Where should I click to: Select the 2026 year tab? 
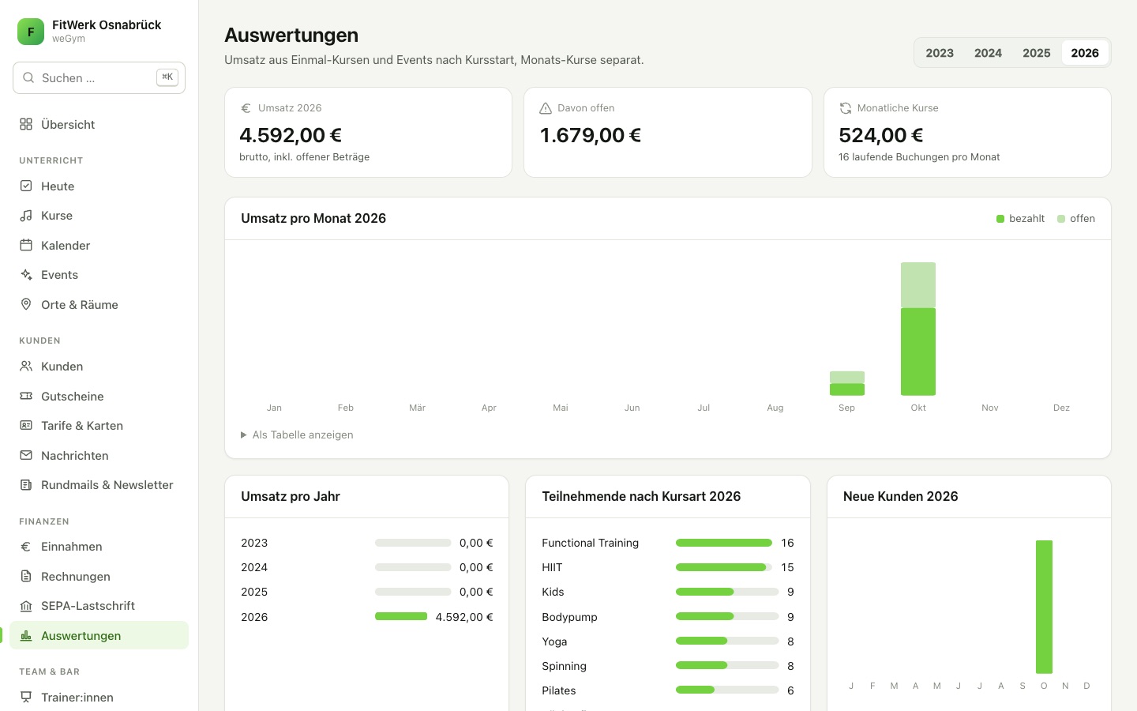tap(1085, 53)
